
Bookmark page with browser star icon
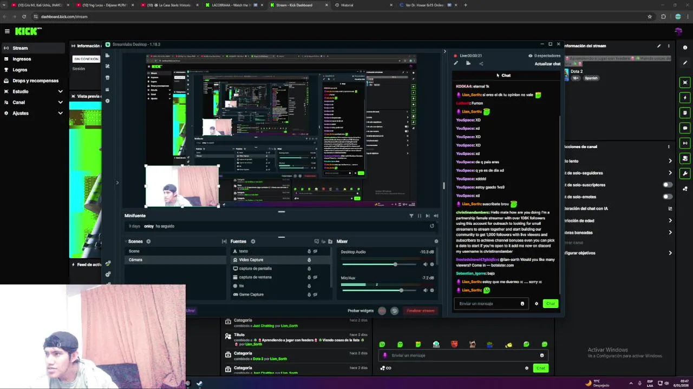650,17
